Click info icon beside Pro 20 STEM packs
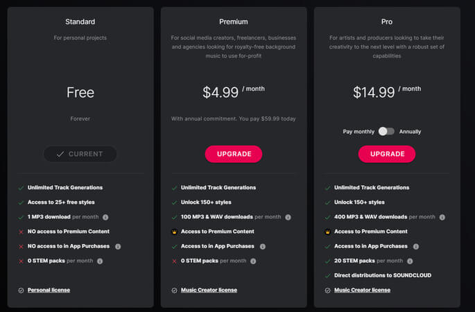This screenshot has width=475, height=312. tap(410, 261)
